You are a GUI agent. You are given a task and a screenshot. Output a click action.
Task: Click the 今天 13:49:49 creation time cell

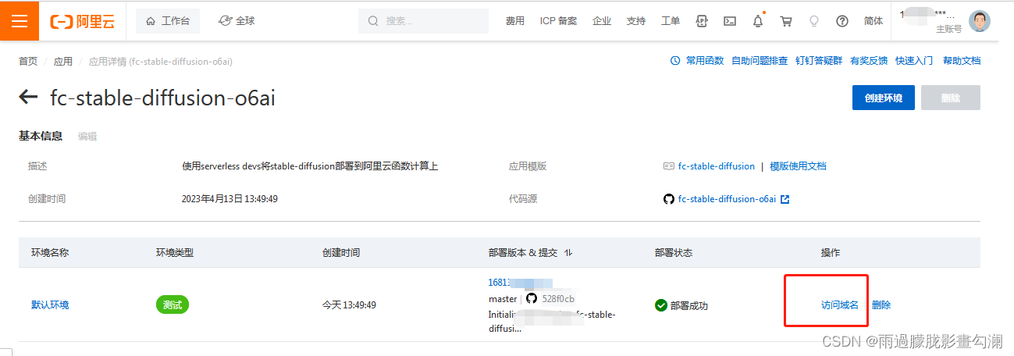pos(349,305)
